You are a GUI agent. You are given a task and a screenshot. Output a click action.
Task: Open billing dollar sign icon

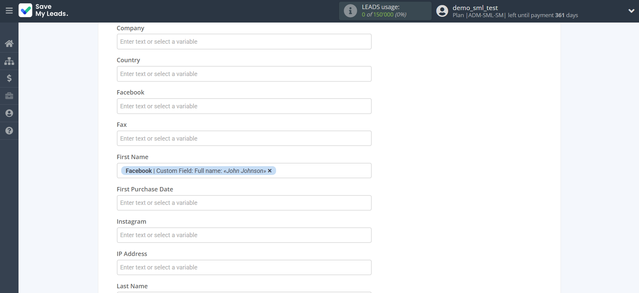9,78
